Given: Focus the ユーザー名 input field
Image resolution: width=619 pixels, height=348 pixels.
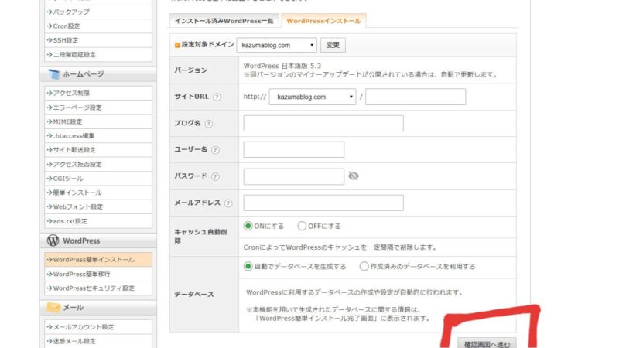Looking at the screenshot, I should [x=294, y=149].
